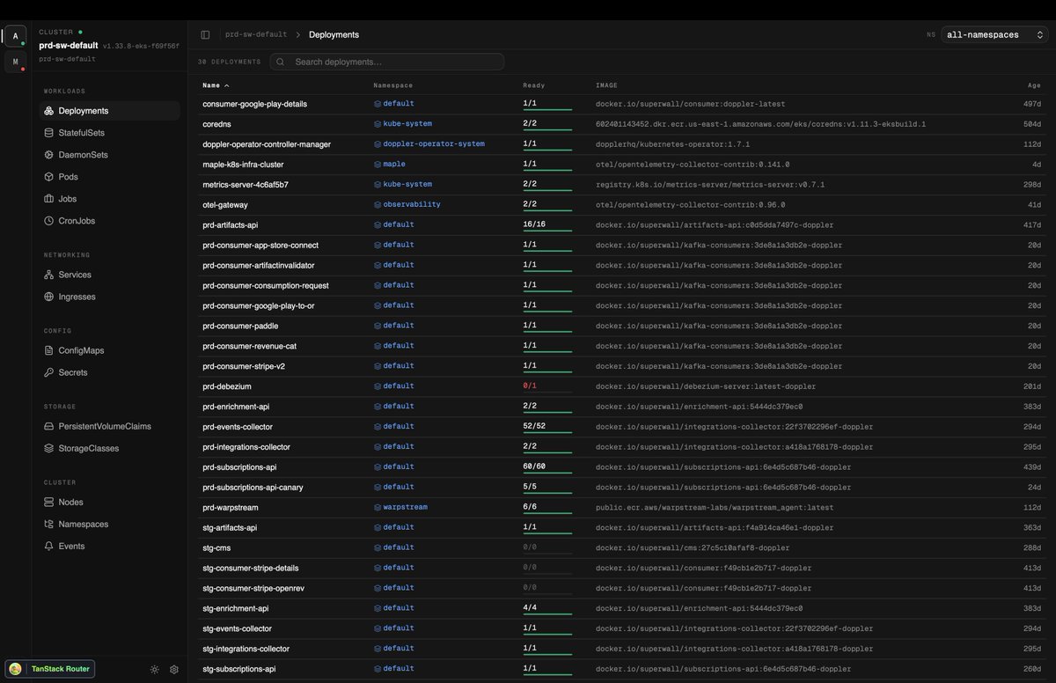1056x683 pixels.
Task: Open the maple-k8s-infra-cluster deployment
Action: [243, 165]
